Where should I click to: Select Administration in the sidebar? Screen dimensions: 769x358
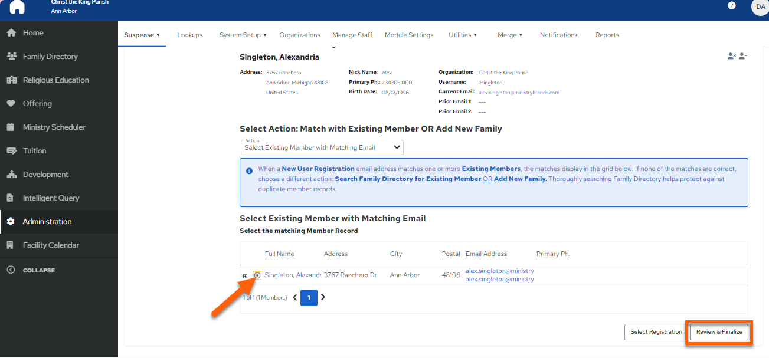click(x=59, y=222)
